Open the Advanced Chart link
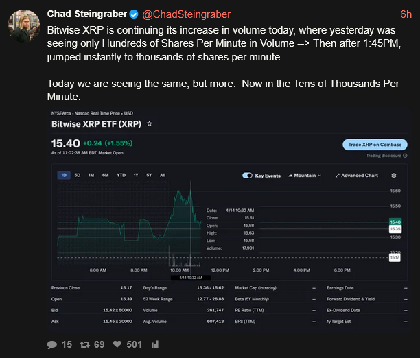420x358 pixels. tap(357, 176)
